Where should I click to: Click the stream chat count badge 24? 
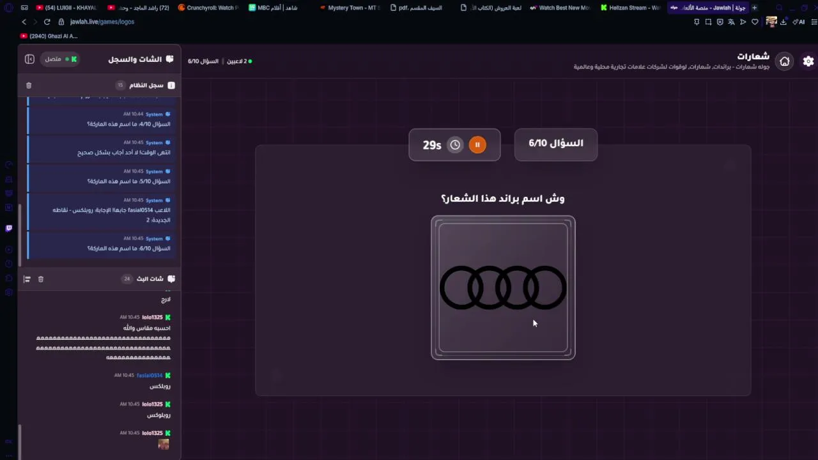pyautogui.click(x=127, y=279)
